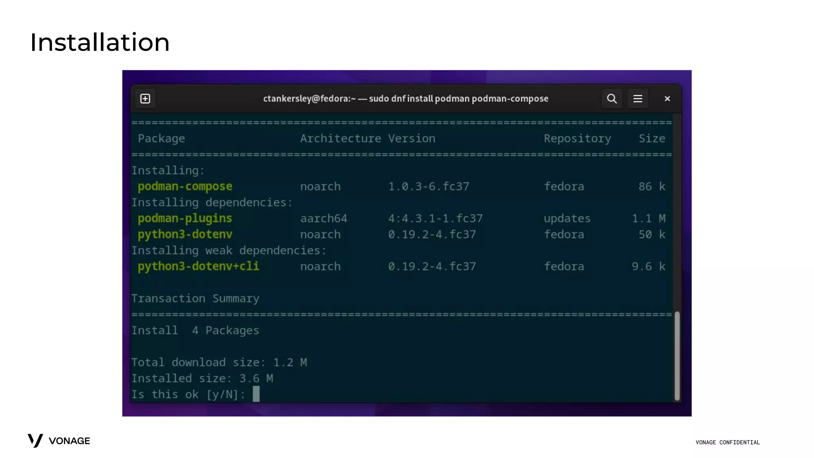The width and height of the screenshot is (814, 458).
Task: Click the podman-compose package name
Action: [185, 186]
